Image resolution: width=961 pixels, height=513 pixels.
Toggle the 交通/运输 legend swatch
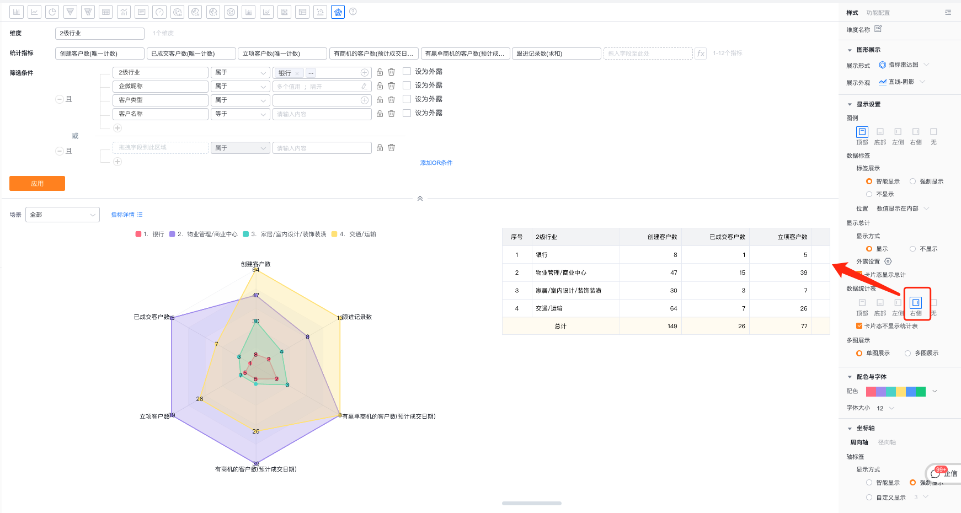(x=334, y=234)
